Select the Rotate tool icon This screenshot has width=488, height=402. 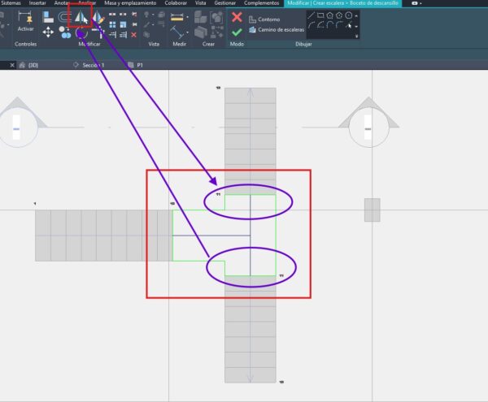pos(81,32)
